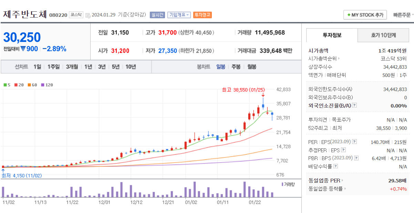Click the 상장주식수 value 34,442,833

[x=395, y=67]
